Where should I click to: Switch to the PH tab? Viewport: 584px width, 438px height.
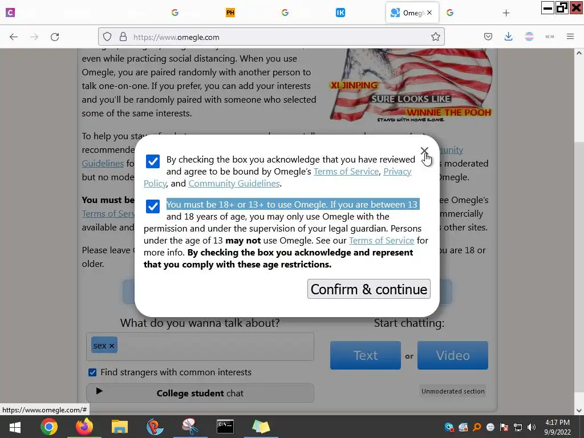[230, 13]
